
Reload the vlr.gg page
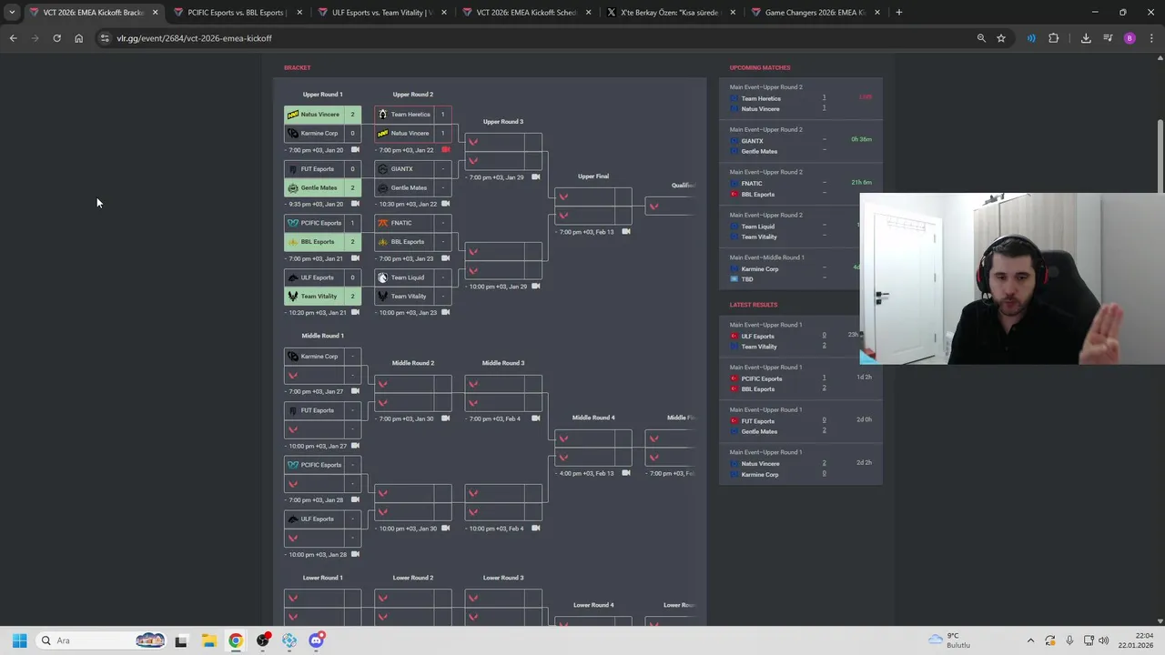point(56,38)
